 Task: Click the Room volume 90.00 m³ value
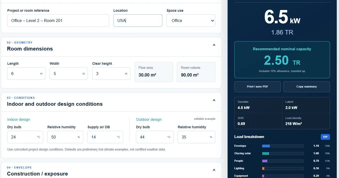(190, 75)
